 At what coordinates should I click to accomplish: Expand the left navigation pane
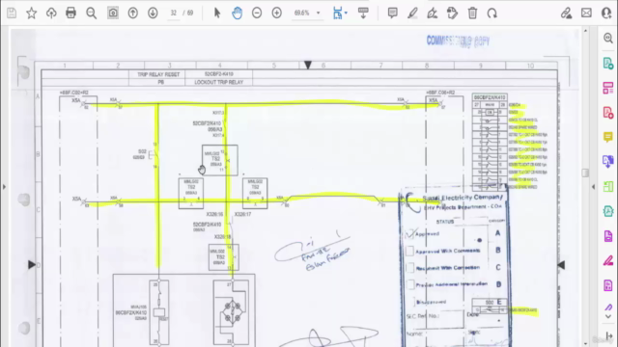tap(4, 187)
